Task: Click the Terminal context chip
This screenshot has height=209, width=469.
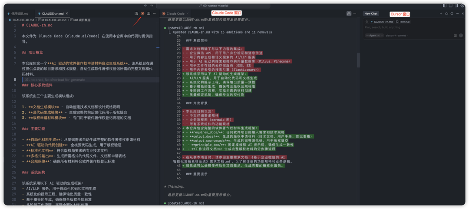Action: 403,22
